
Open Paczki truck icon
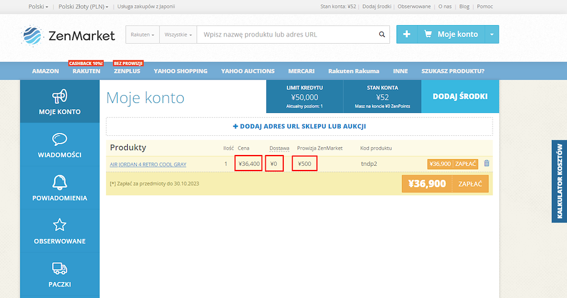coord(59,269)
